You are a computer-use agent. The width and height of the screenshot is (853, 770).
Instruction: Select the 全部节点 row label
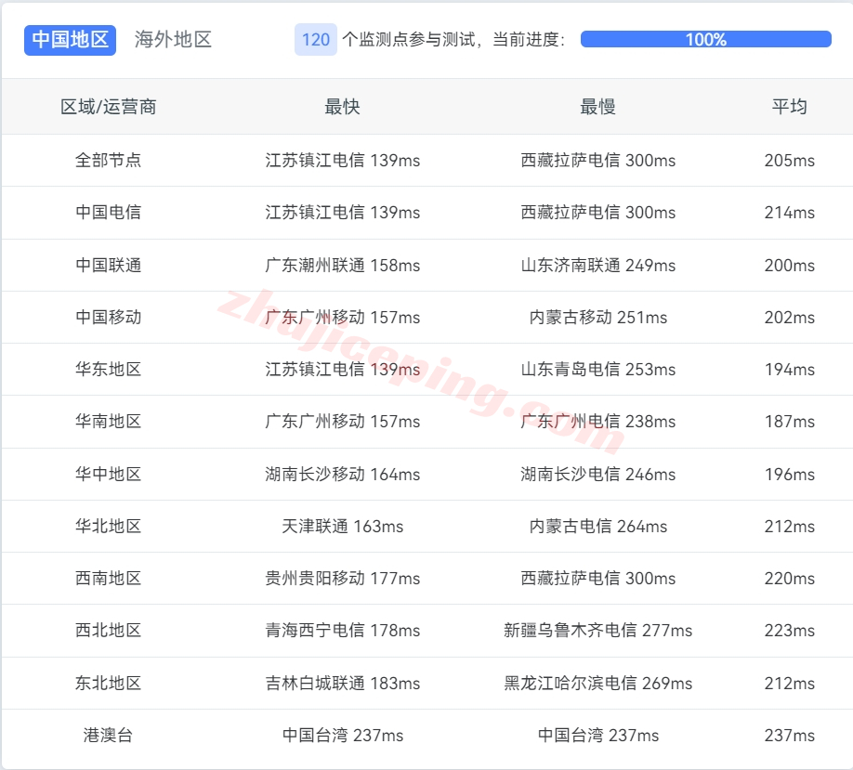pyautogui.click(x=109, y=160)
